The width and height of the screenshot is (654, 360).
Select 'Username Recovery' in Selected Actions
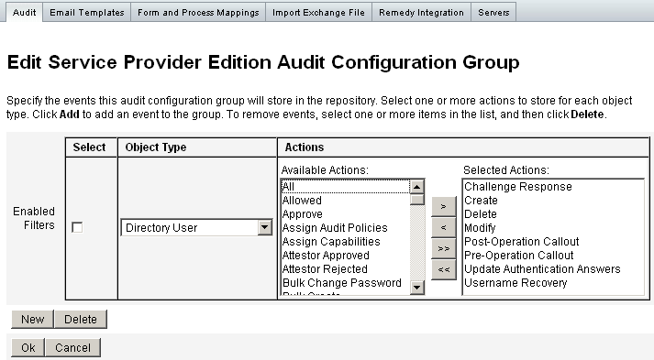[553, 283]
